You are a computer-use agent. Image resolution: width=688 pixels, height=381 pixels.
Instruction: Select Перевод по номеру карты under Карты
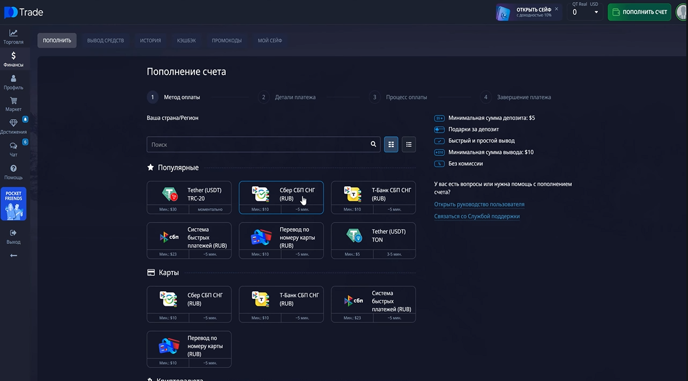tap(189, 349)
